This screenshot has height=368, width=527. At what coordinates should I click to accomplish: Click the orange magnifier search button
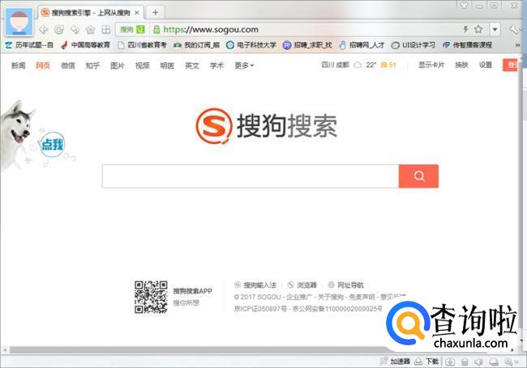click(419, 176)
